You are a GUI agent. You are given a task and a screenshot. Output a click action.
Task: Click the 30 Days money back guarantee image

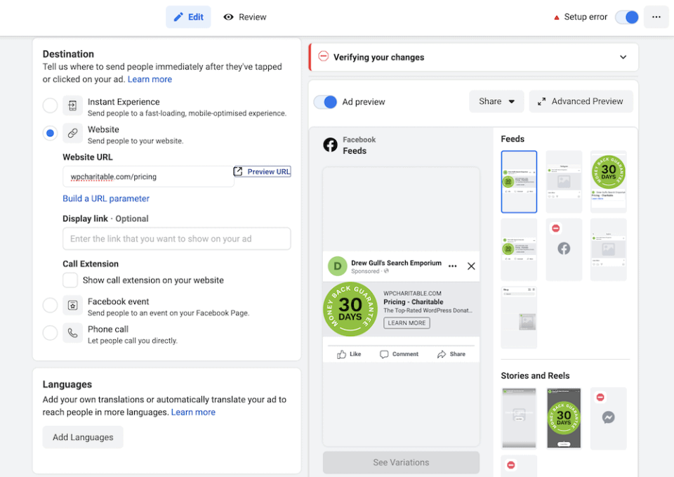pyautogui.click(x=350, y=309)
